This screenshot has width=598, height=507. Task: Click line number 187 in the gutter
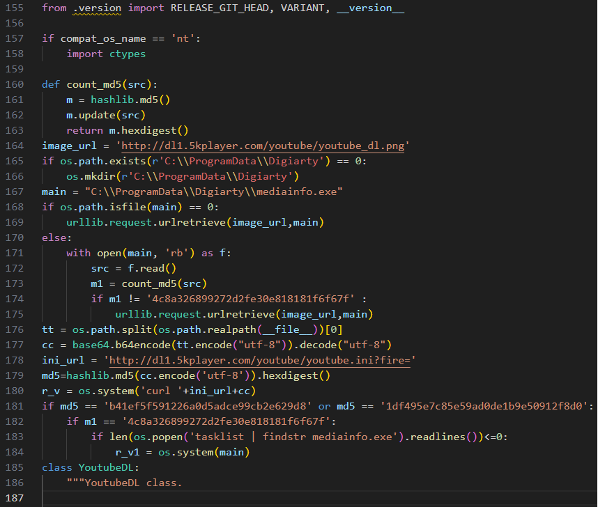[x=15, y=498]
